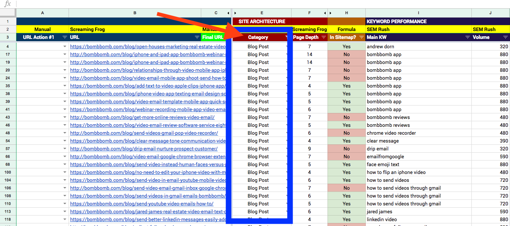Click the KEYWORD PERFORMANCE header cell
Image resolution: width=510 pixels, height=226 pixels.
click(x=438, y=21)
